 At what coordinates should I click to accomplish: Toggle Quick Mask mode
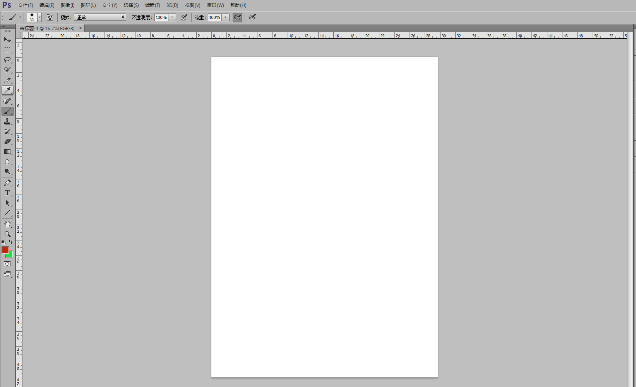[7, 264]
